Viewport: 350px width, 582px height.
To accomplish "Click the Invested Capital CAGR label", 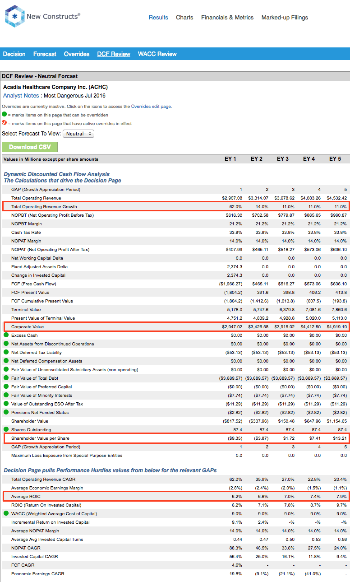I will coord(35,556).
